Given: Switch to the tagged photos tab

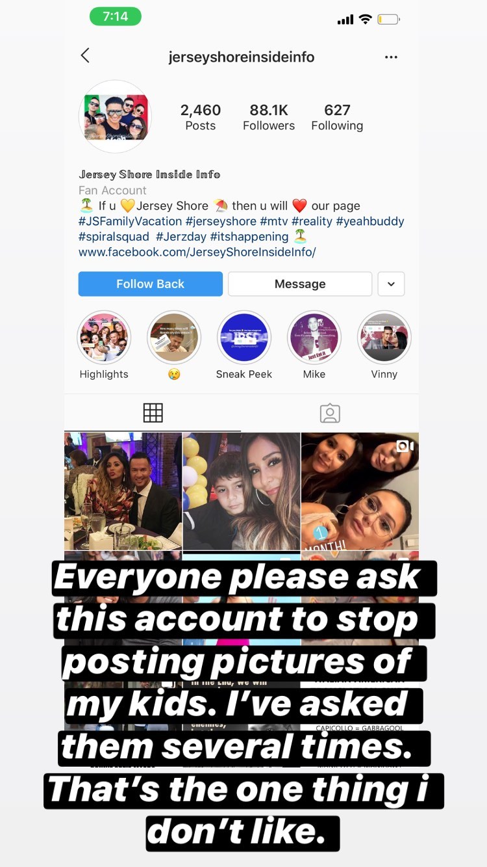Looking at the screenshot, I should click(330, 413).
